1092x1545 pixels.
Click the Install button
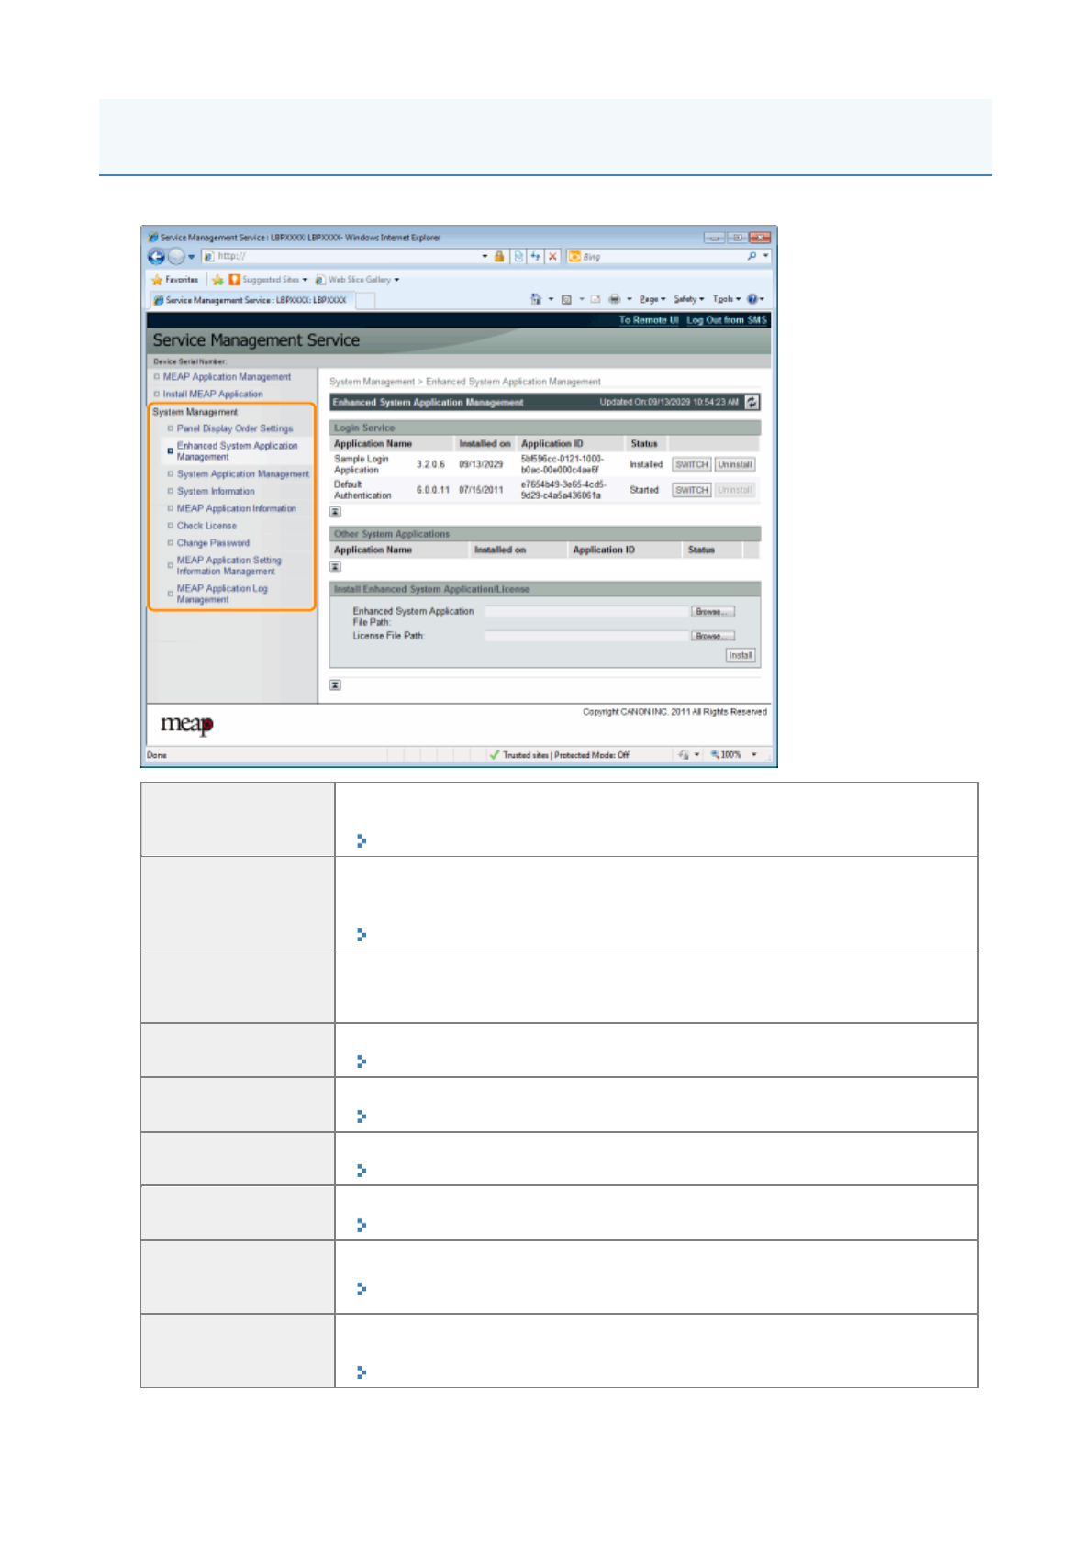(740, 655)
